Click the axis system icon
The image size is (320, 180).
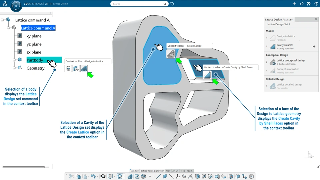pyautogui.click(x=178, y=176)
